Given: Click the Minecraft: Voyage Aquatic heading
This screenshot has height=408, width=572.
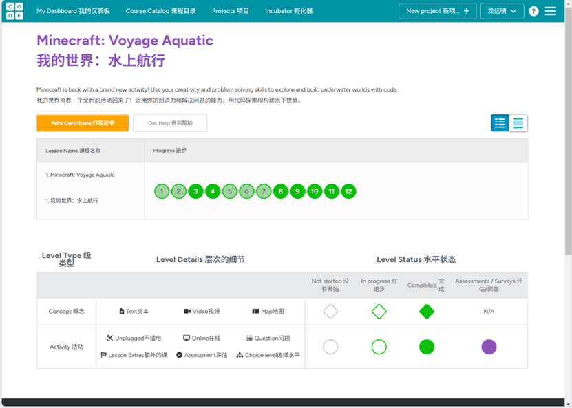Looking at the screenshot, I should pyautogui.click(x=125, y=41).
